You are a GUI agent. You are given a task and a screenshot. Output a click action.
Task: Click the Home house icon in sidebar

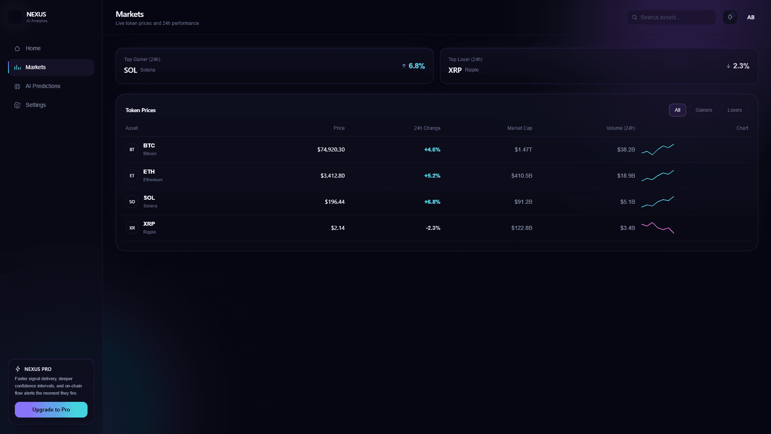point(17,49)
